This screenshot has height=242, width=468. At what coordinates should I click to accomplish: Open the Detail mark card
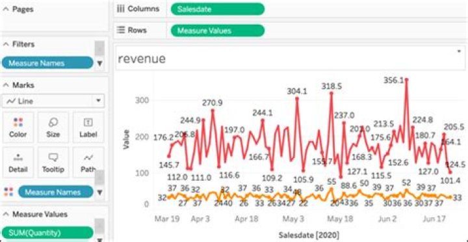[x=18, y=163]
